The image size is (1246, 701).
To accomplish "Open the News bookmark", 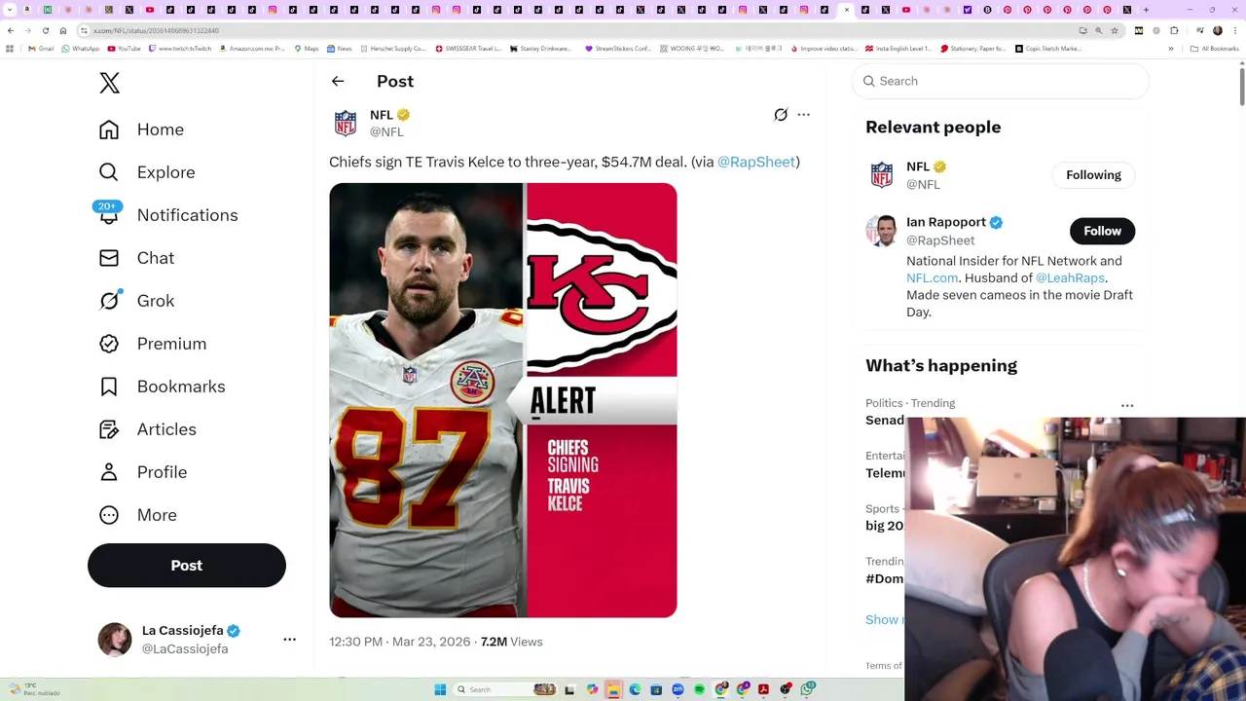I will click(340, 49).
